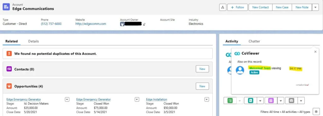Expand actions menu for $75,000.00 opportunity
Screen dimensions: 323x116
pos(137,100)
